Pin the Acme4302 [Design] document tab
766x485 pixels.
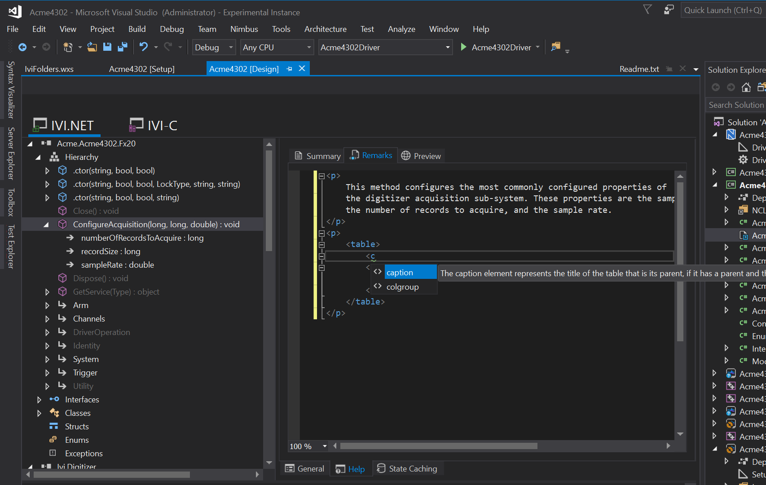click(x=289, y=68)
